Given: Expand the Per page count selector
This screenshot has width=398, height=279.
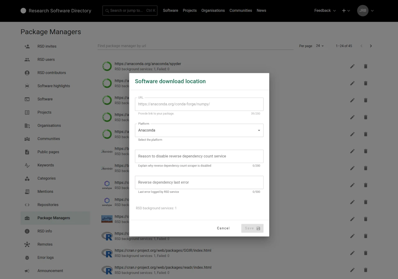Looking at the screenshot, I should pos(320,46).
